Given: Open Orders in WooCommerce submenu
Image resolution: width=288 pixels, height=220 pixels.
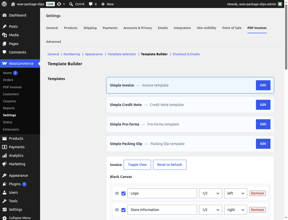Looking at the screenshot, I should pos(8,80).
